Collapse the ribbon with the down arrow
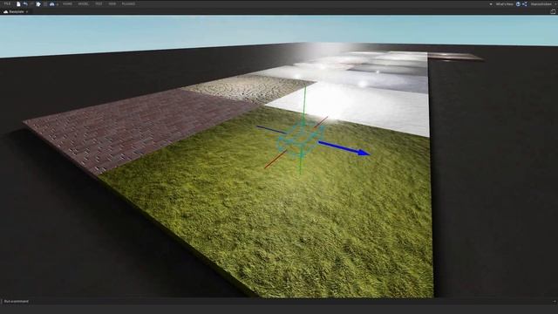The width and height of the screenshot is (558, 314). (491, 4)
